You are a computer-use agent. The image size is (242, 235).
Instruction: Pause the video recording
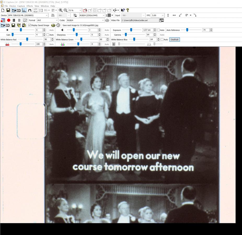(x=14, y=20)
